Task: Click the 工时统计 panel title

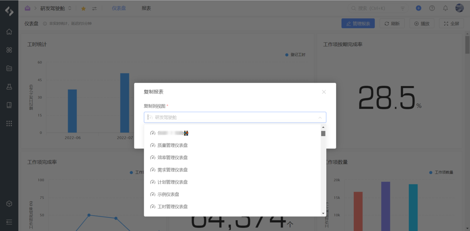Action: coord(37,44)
